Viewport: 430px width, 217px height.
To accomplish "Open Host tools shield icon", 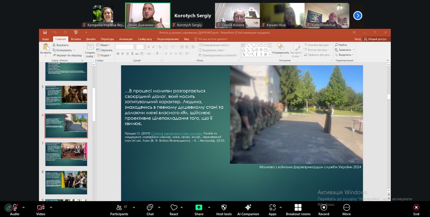I will click(224, 208).
